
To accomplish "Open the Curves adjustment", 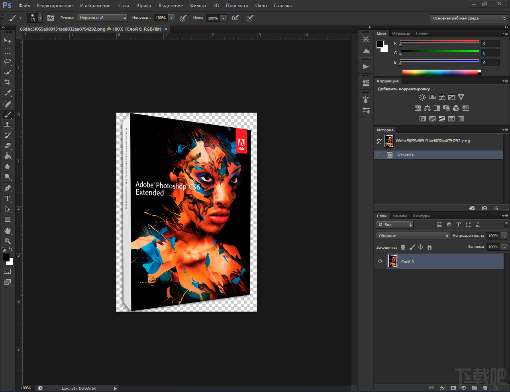I will click(441, 97).
